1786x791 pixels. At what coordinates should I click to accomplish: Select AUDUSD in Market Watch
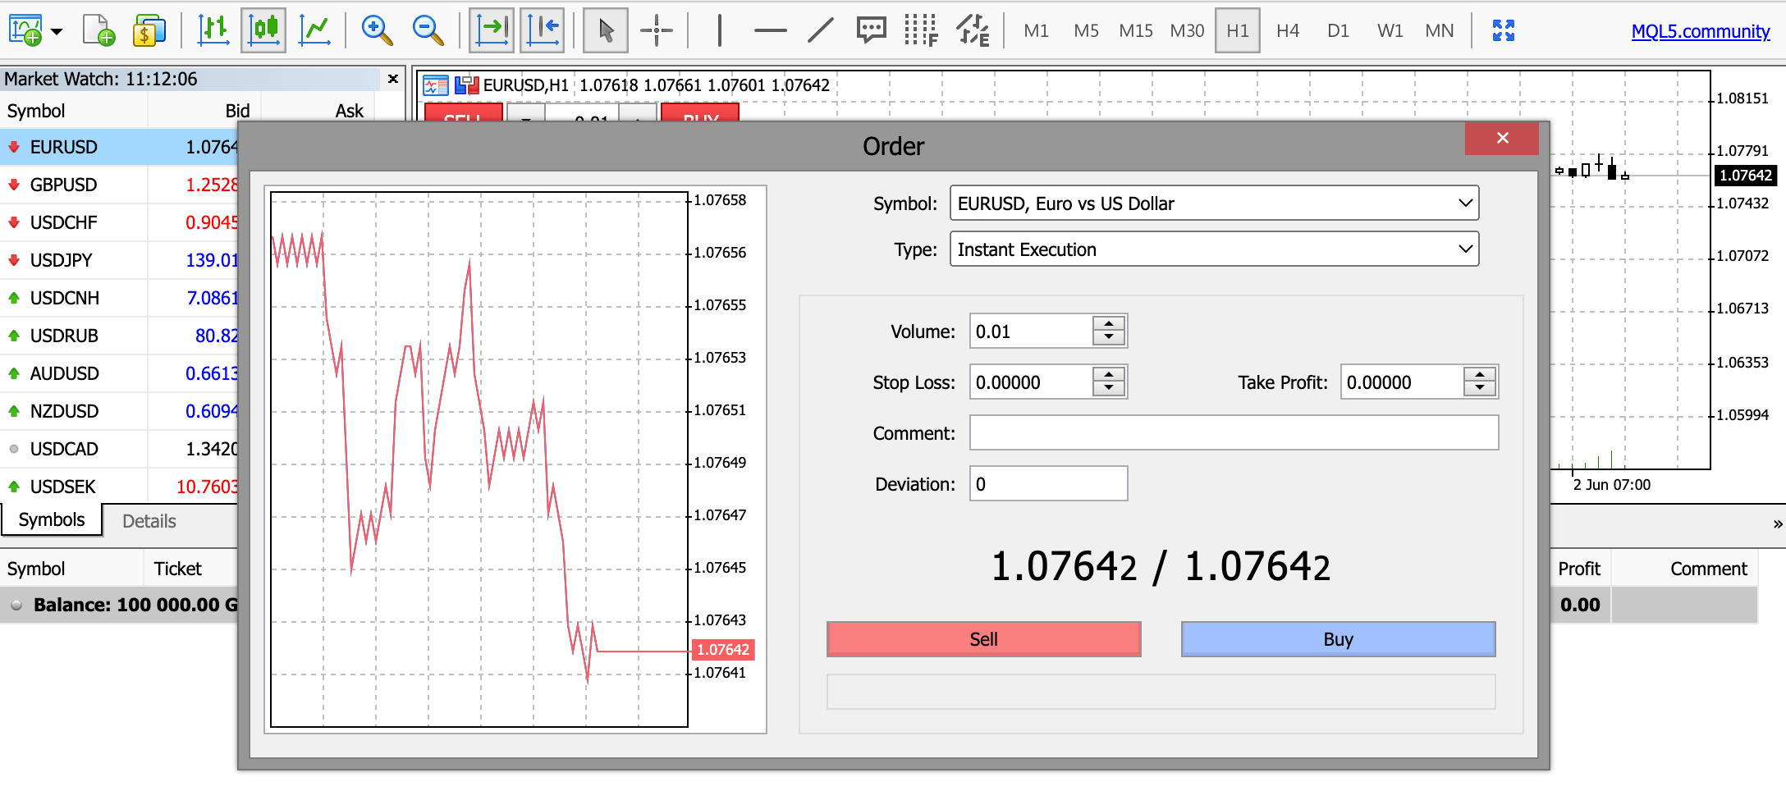(119, 373)
